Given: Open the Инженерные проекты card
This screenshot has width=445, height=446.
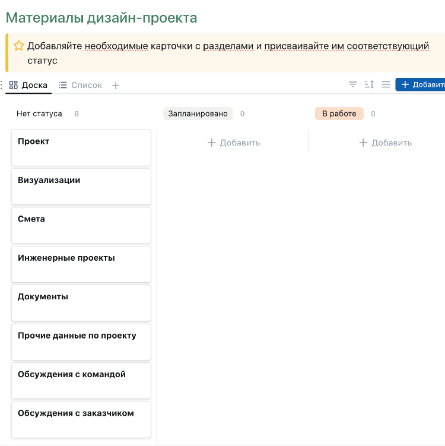Looking at the screenshot, I should click(81, 264).
